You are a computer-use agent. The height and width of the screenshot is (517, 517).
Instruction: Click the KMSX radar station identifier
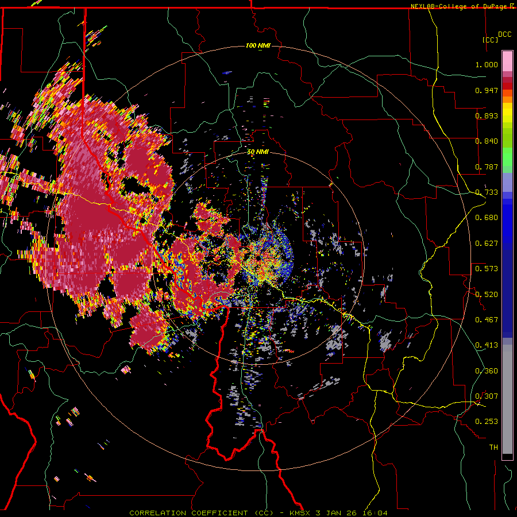pos(300,513)
